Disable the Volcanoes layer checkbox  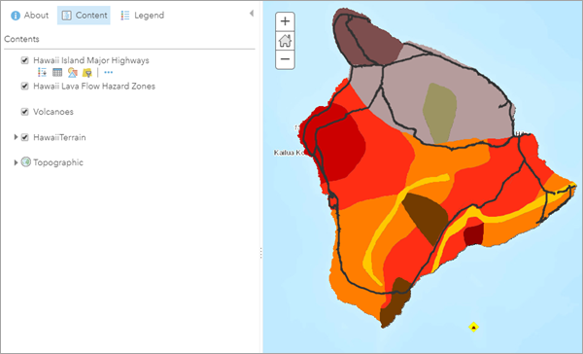click(25, 112)
